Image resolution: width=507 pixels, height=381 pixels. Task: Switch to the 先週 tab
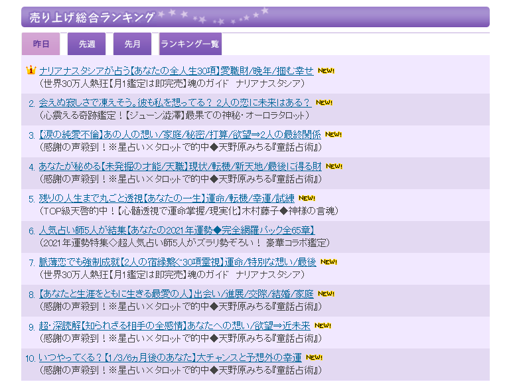tap(87, 44)
